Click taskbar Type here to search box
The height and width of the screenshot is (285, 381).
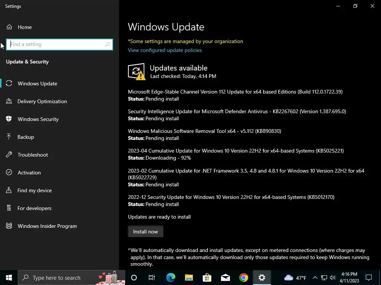[71, 278]
